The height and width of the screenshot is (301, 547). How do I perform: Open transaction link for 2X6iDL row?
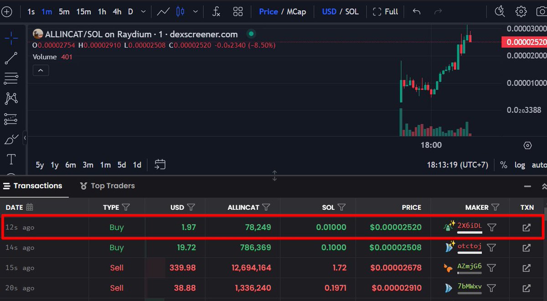pyautogui.click(x=526, y=227)
